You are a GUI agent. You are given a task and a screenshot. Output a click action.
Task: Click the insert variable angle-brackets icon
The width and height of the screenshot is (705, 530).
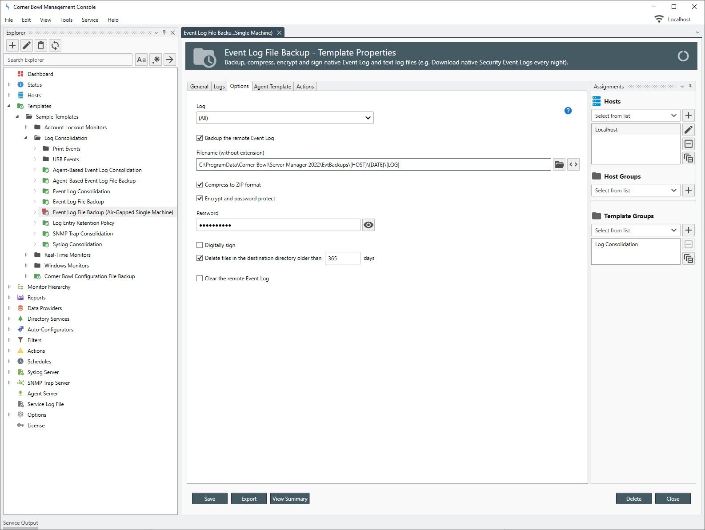573,165
